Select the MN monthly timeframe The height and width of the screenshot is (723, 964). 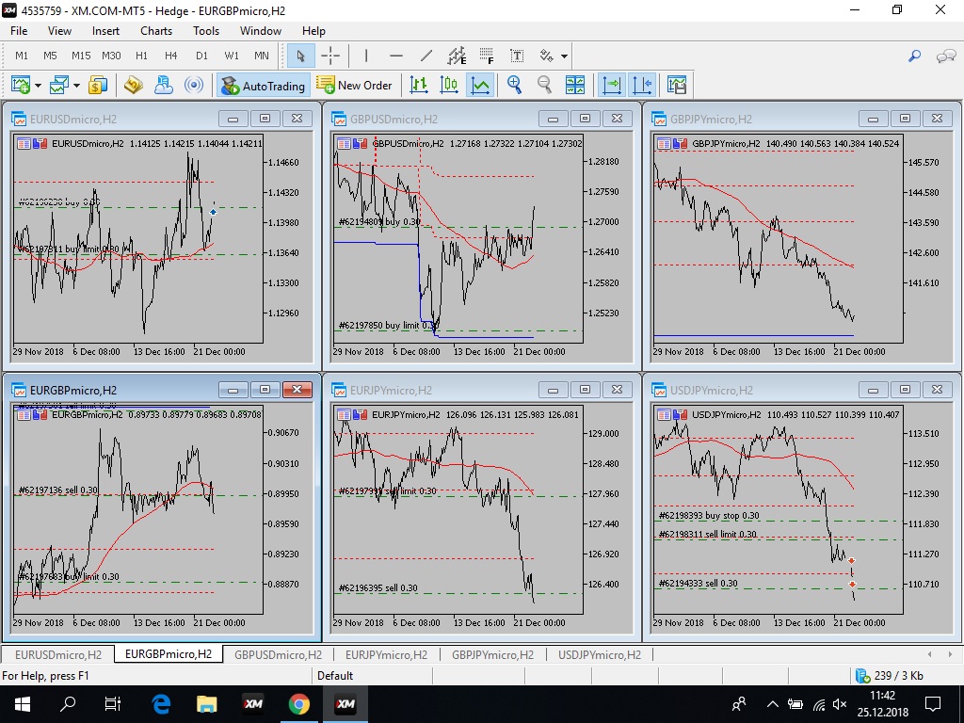[x=262, y=56]
